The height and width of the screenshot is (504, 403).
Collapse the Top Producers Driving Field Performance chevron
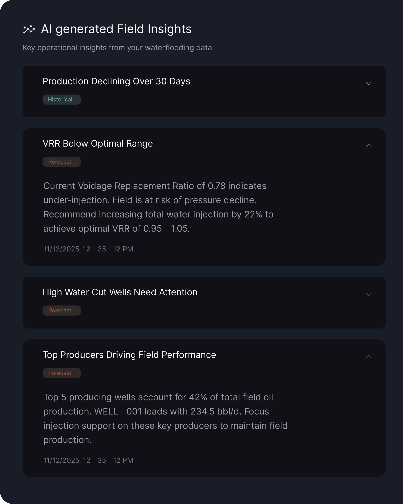[368, 357]
